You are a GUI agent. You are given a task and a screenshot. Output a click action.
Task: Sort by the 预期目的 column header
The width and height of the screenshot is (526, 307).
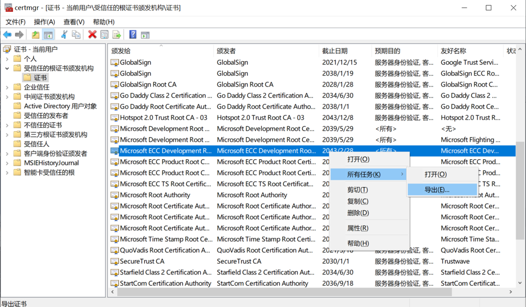[404, 51]
